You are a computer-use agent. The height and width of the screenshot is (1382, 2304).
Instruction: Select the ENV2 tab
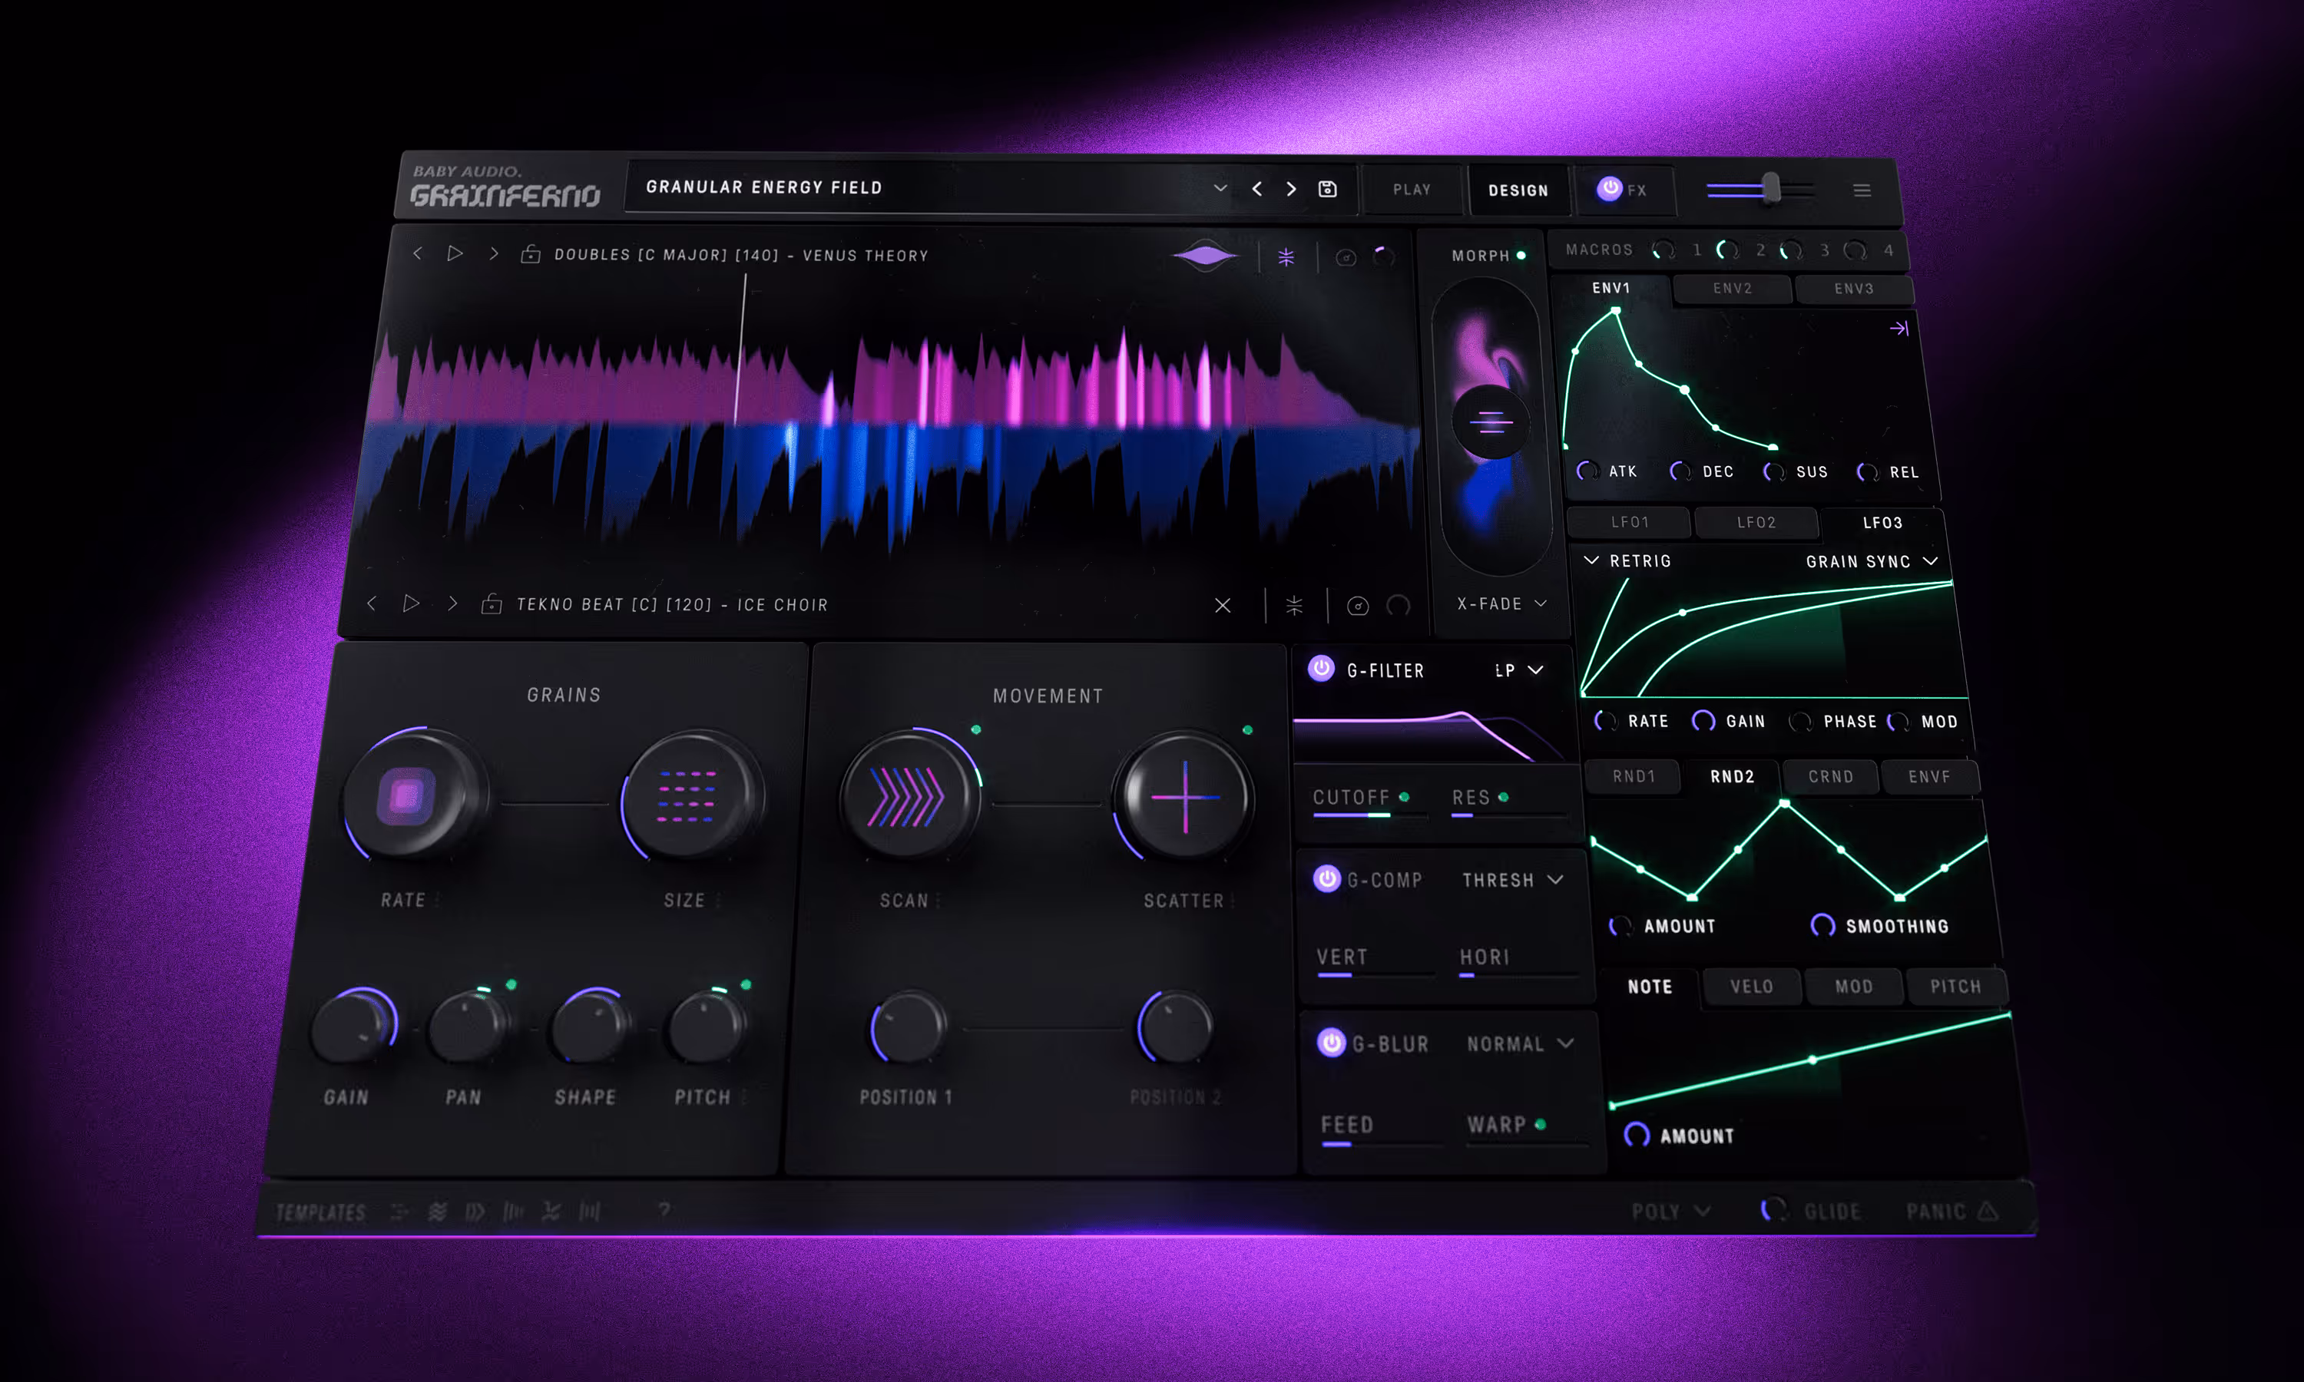(x=1732, y=289)
